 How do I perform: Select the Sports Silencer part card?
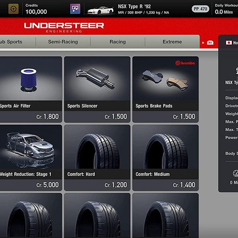click(97, 89)
